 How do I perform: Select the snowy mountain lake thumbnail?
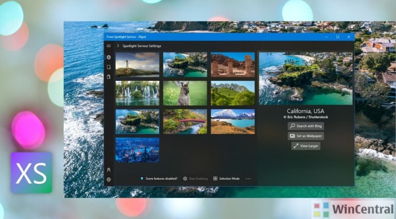pyautogui.click(x=233, y=122)
